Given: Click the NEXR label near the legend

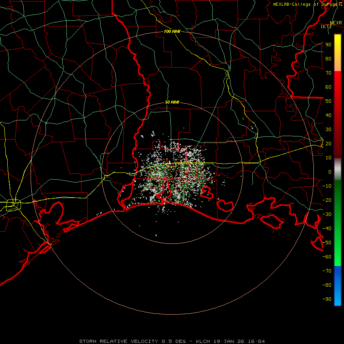Looking at the screenshot, I should point(336,23).
